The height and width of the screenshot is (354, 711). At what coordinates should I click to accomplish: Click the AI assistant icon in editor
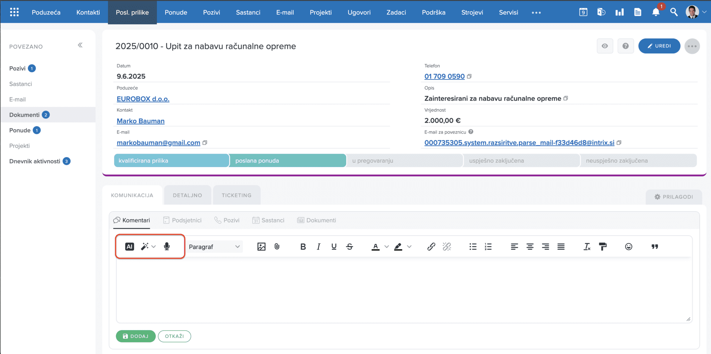tap(129, 247)
